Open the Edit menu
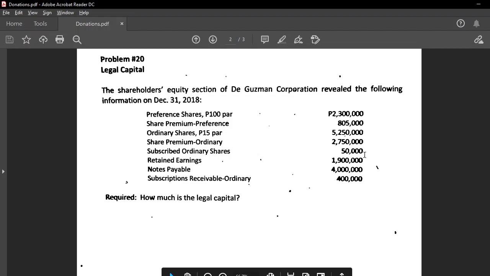The image size is (490, 276). (x=19, y=13)
